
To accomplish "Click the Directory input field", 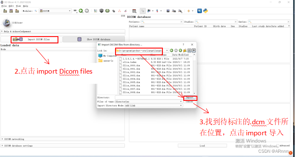I will pyautogui.click(x=149, y=97).
